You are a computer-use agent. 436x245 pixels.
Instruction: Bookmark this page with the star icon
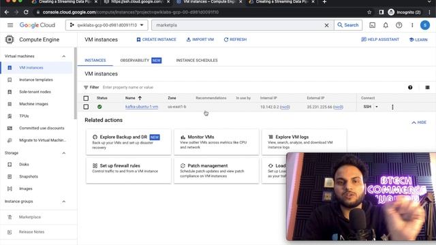369,12
